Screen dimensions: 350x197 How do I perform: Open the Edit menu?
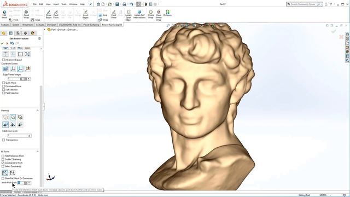click(41, 4)
